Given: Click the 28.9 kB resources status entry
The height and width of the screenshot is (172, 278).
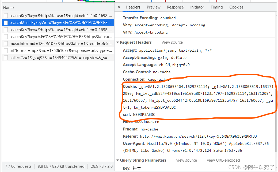Looking at the screenshot, I should (102, 166).
